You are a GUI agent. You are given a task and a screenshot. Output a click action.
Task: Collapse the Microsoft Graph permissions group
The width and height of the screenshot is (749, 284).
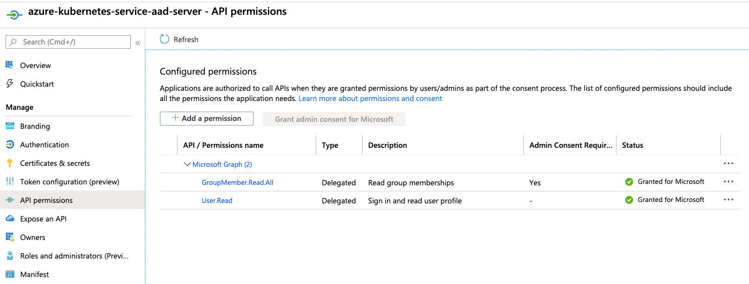pos(187,164)
